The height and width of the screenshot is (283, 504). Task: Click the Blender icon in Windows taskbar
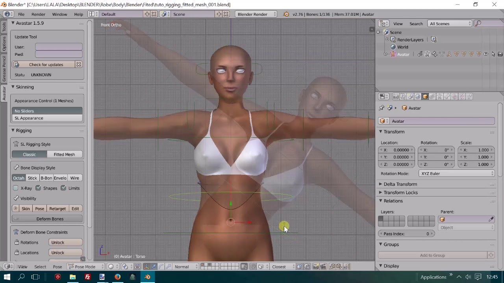(x=148, y=277)
